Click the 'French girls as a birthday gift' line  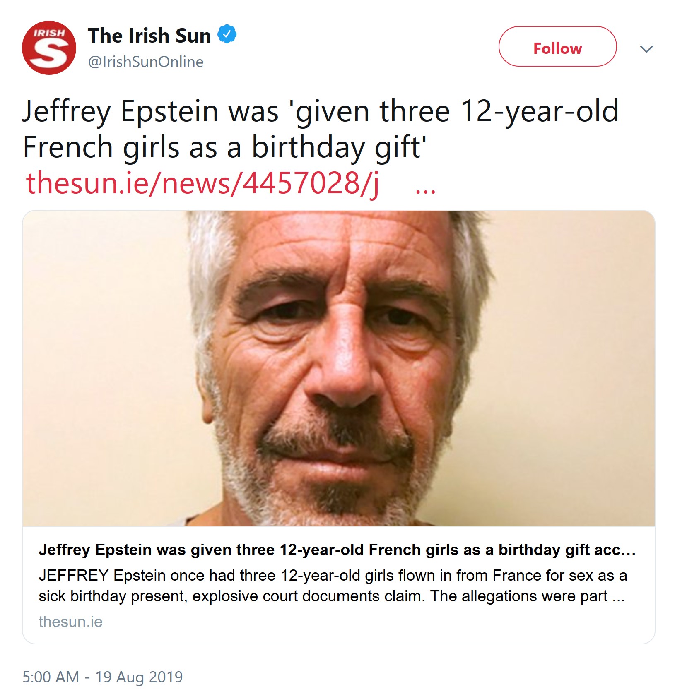[x=224, y=147]
